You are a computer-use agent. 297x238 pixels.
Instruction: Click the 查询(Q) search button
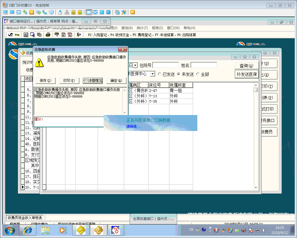(x=246, y=66)
